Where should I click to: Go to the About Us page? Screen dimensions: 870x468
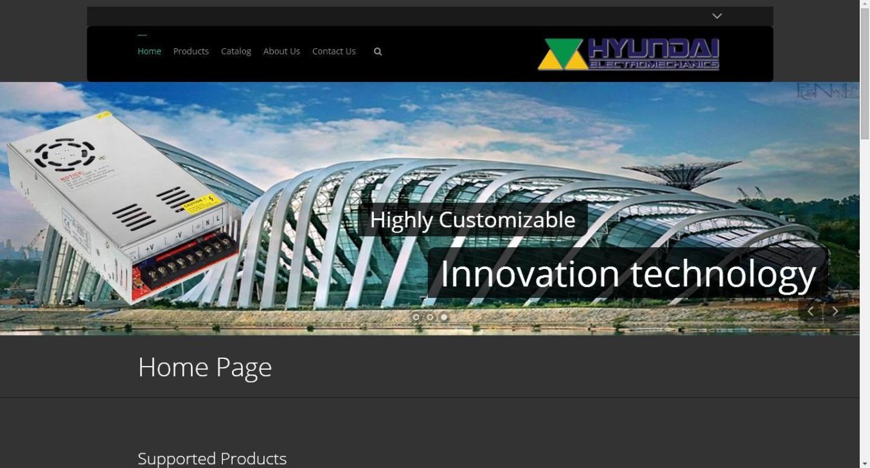pos(281,51)
